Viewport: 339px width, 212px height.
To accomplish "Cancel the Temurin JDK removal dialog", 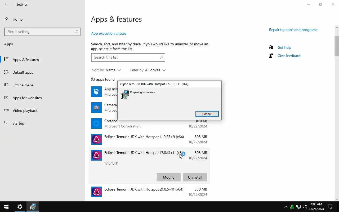I will 207,114.
